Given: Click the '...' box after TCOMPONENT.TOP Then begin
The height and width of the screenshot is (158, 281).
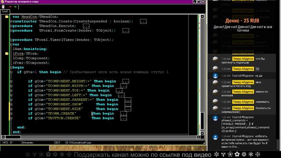Looking at the screenshot, I should coord(119,91).
